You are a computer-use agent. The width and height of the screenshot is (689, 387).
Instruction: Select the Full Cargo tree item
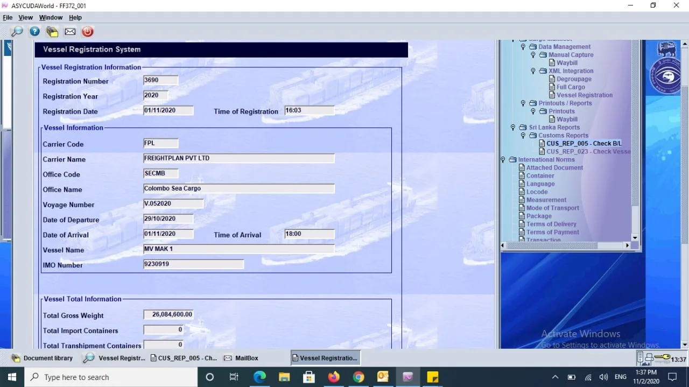click(x=571, y=87)
